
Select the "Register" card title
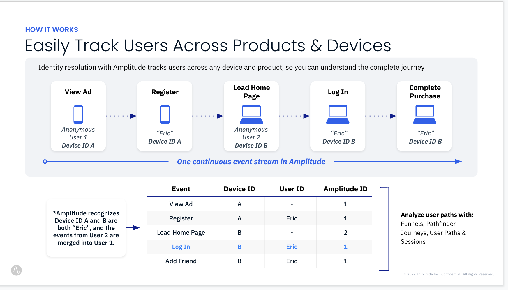point(165,92)
